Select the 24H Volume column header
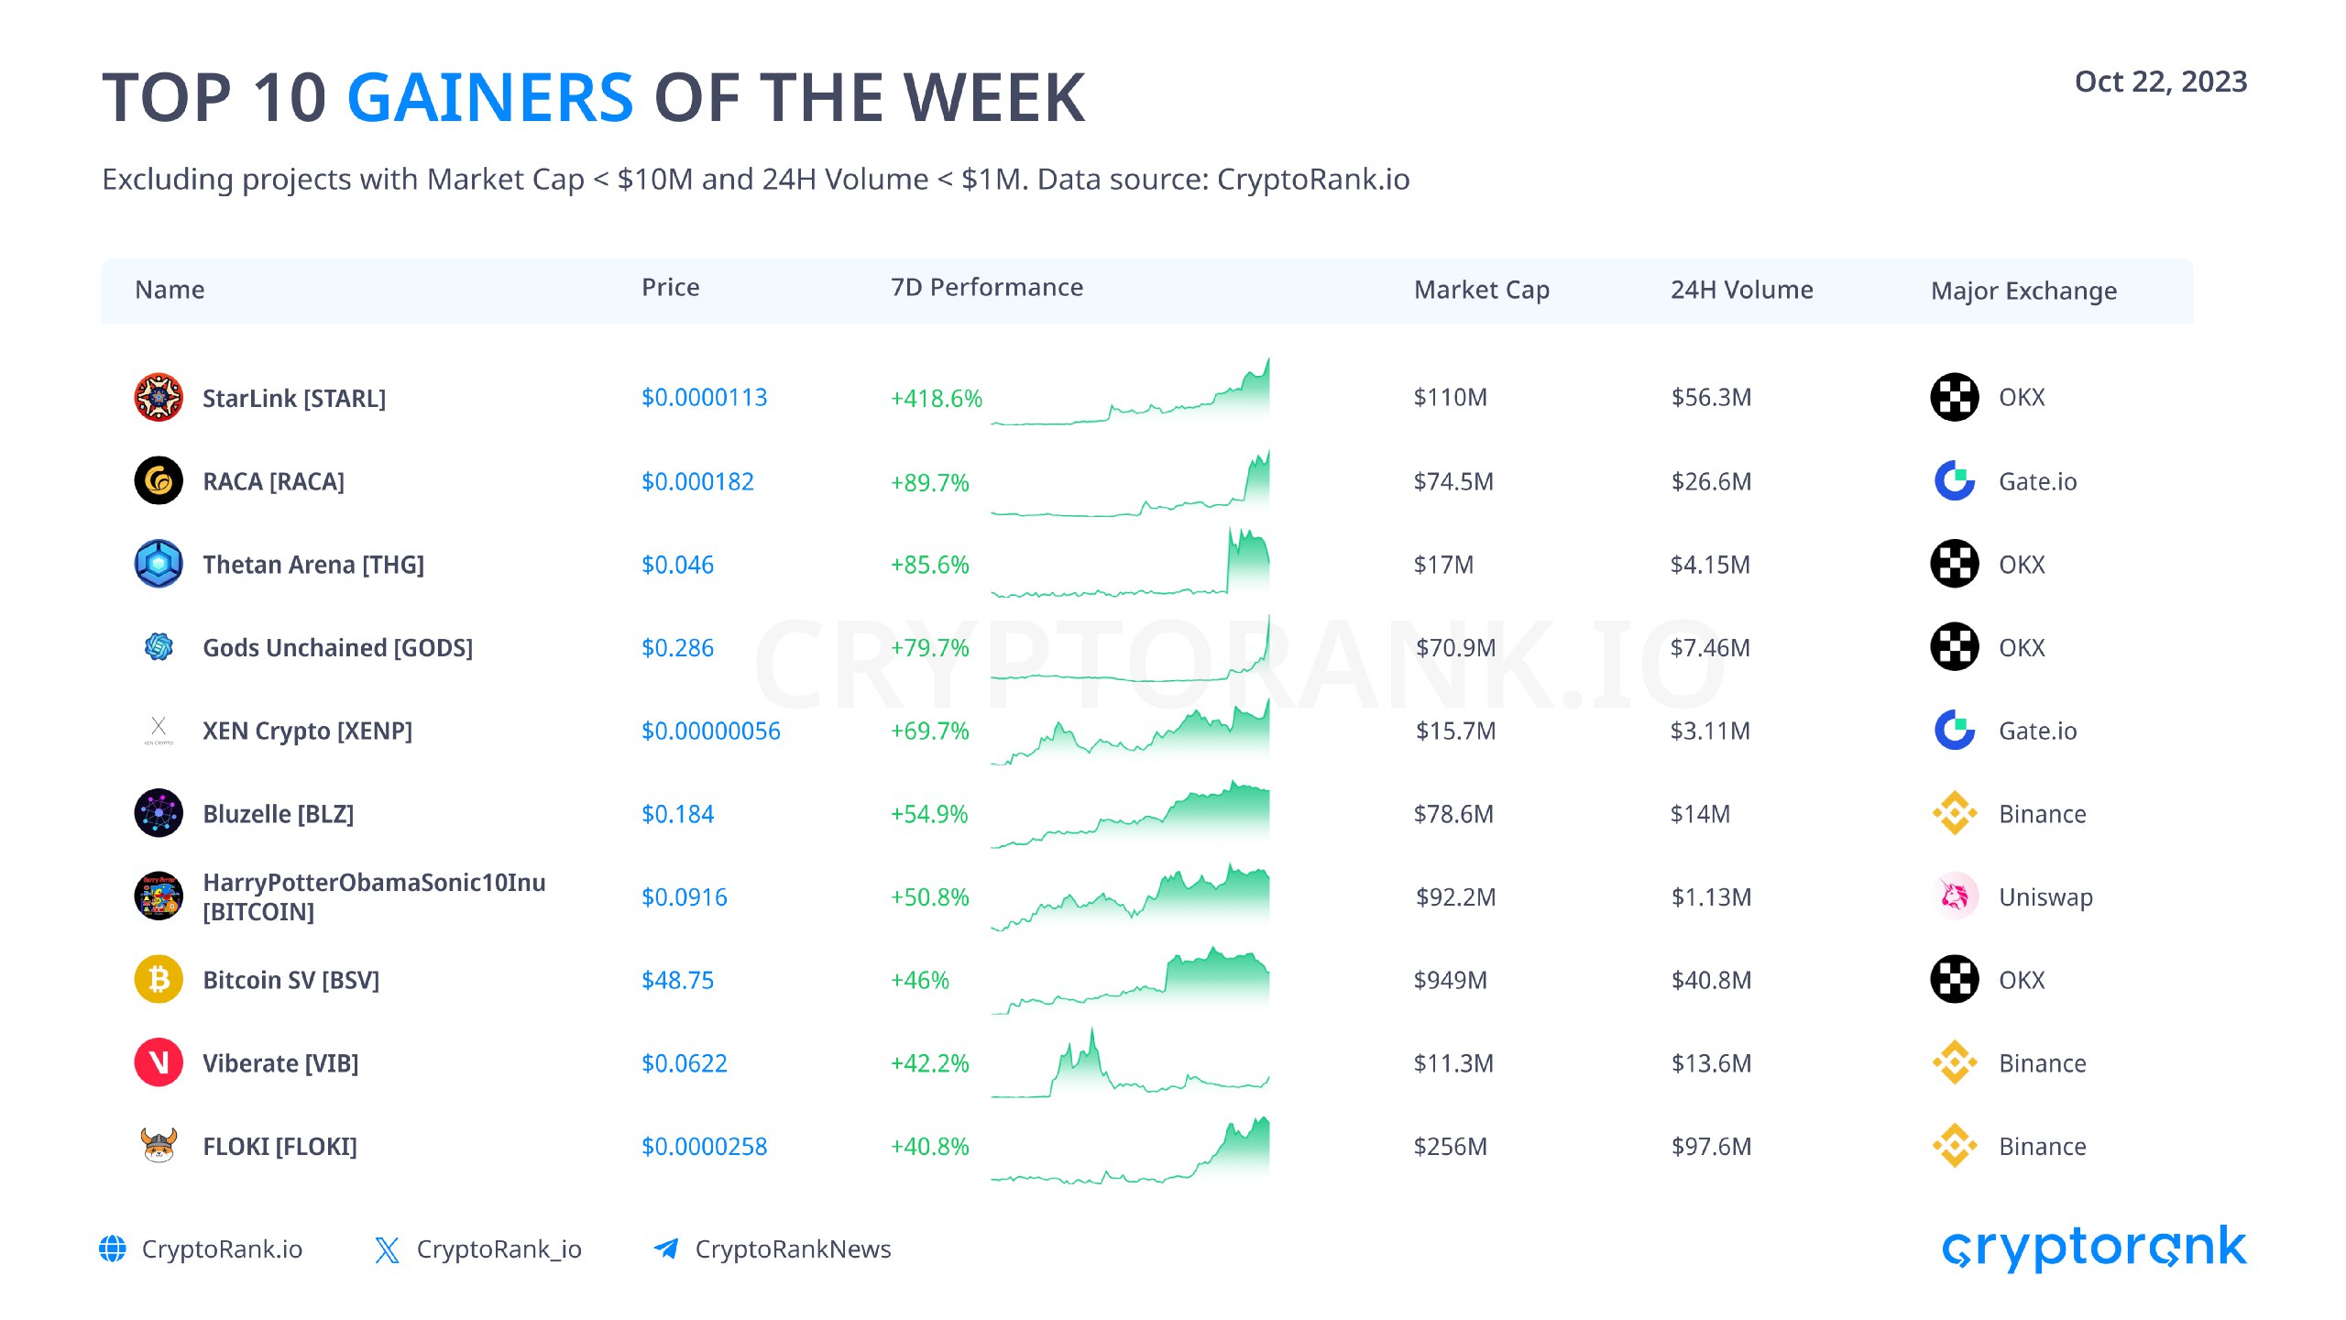The image size is (2346, 1320). pos(1741,290)
